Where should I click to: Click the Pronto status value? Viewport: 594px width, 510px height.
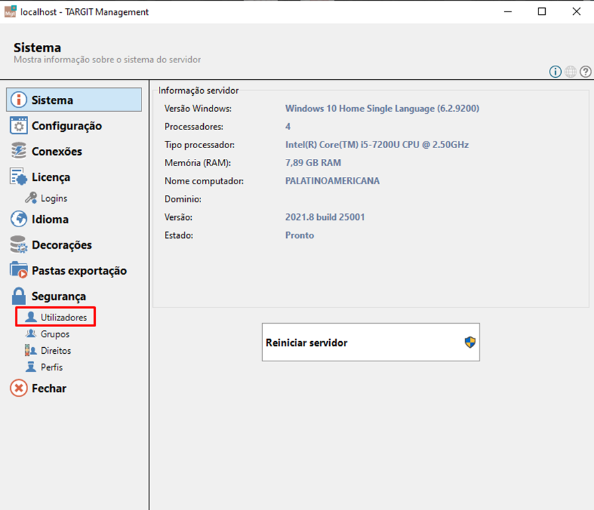(300, 235)
